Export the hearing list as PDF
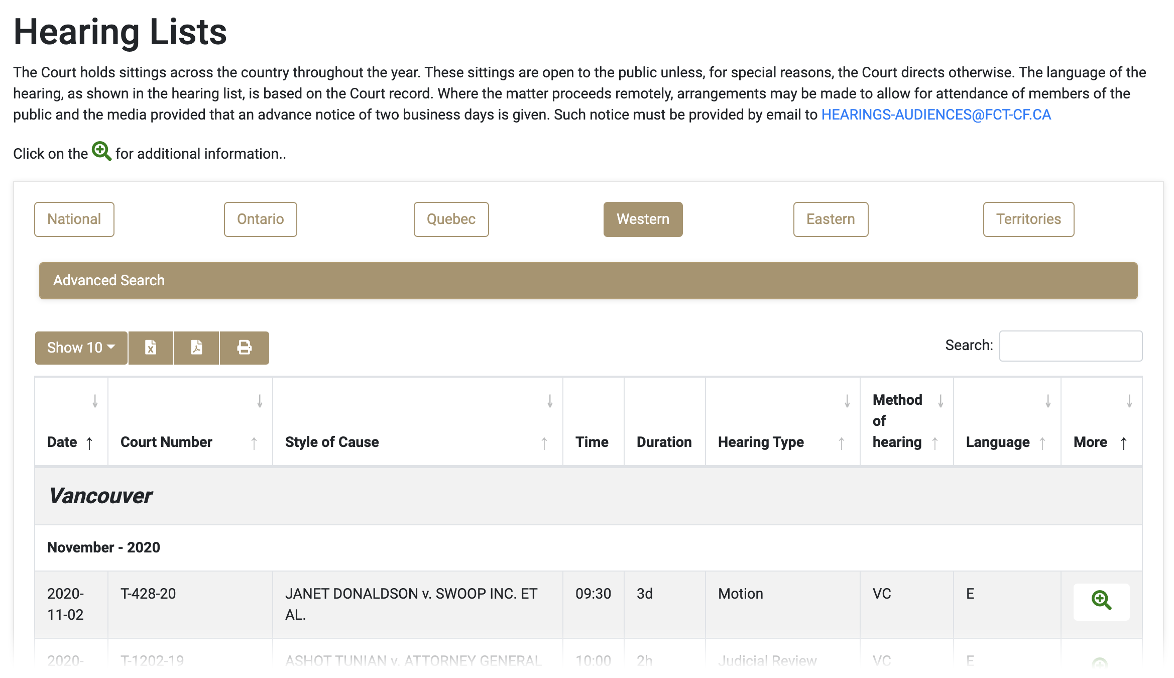 pyautogui.click(x=196, y=348)
